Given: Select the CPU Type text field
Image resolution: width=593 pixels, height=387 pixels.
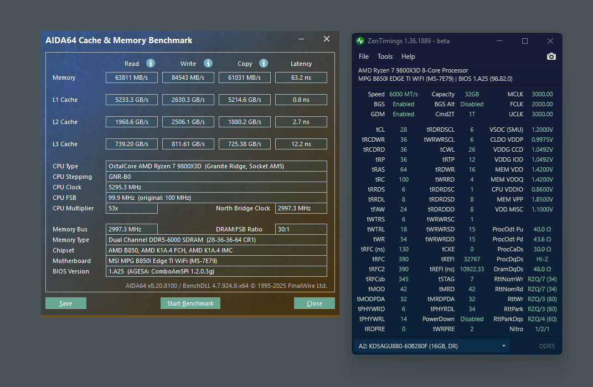Looking at the screenshot, I should click(216, 166).
